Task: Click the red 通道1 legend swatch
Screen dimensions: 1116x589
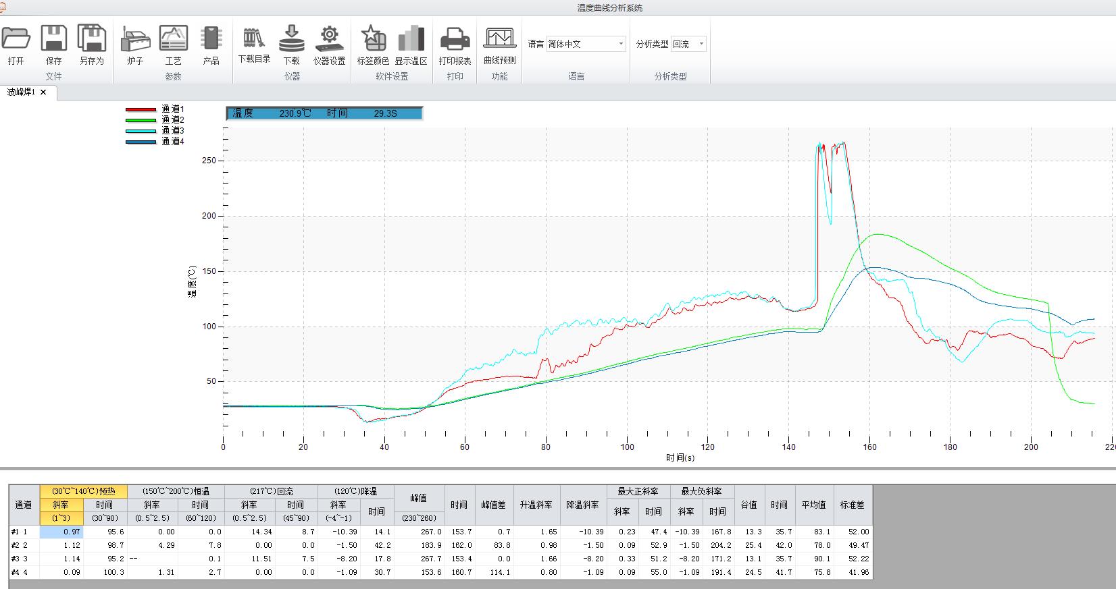Action: point(141,109)
